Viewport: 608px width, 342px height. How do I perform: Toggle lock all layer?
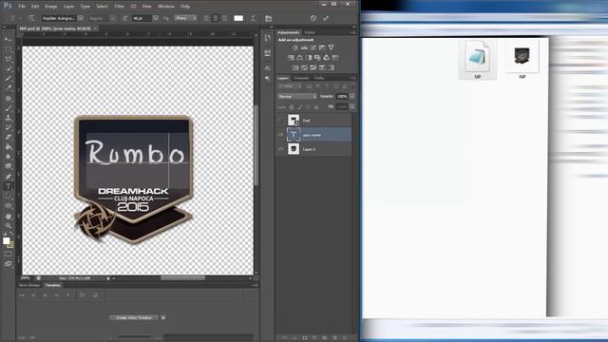[x=316, y=107]
